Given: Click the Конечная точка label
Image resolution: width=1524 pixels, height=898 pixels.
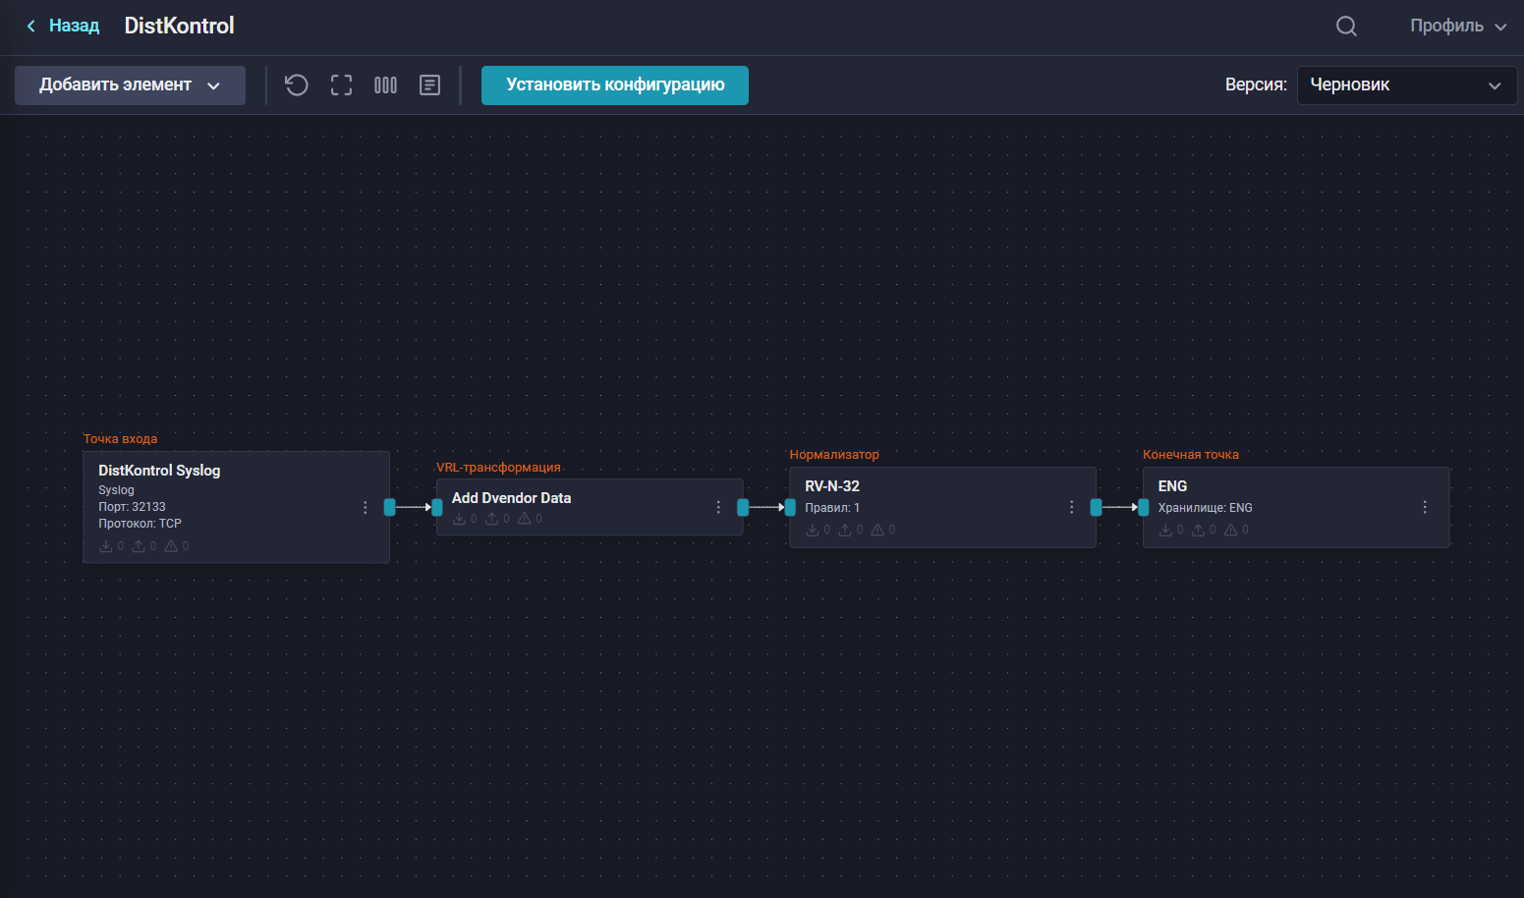Looking at the screenshot, I should click(1191, 455).
